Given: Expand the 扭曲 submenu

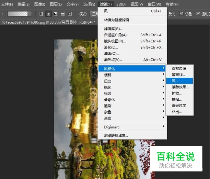Looking at the screenshot, I should point(132,81).
